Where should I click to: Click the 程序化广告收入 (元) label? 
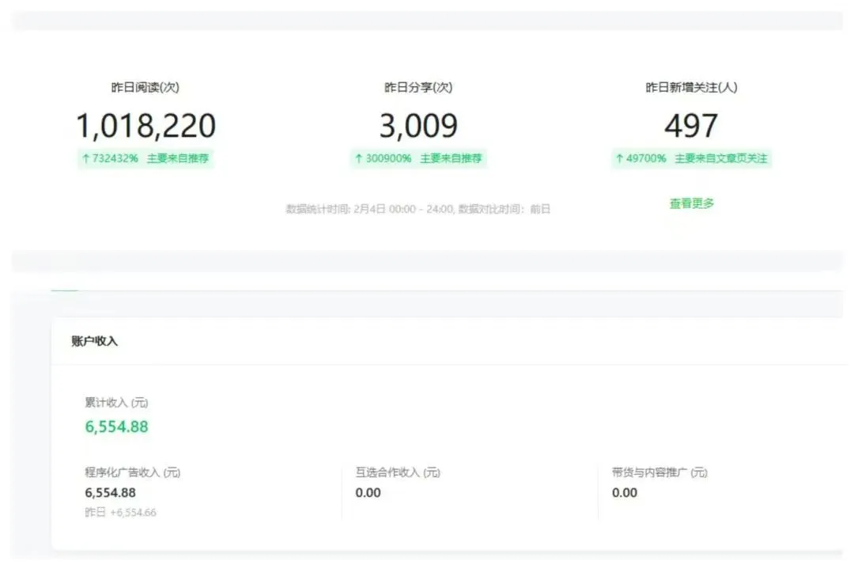pyautogui.click(x=132, y=472)
